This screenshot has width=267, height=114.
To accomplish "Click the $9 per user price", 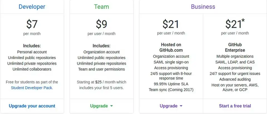I will click(102, 25).
